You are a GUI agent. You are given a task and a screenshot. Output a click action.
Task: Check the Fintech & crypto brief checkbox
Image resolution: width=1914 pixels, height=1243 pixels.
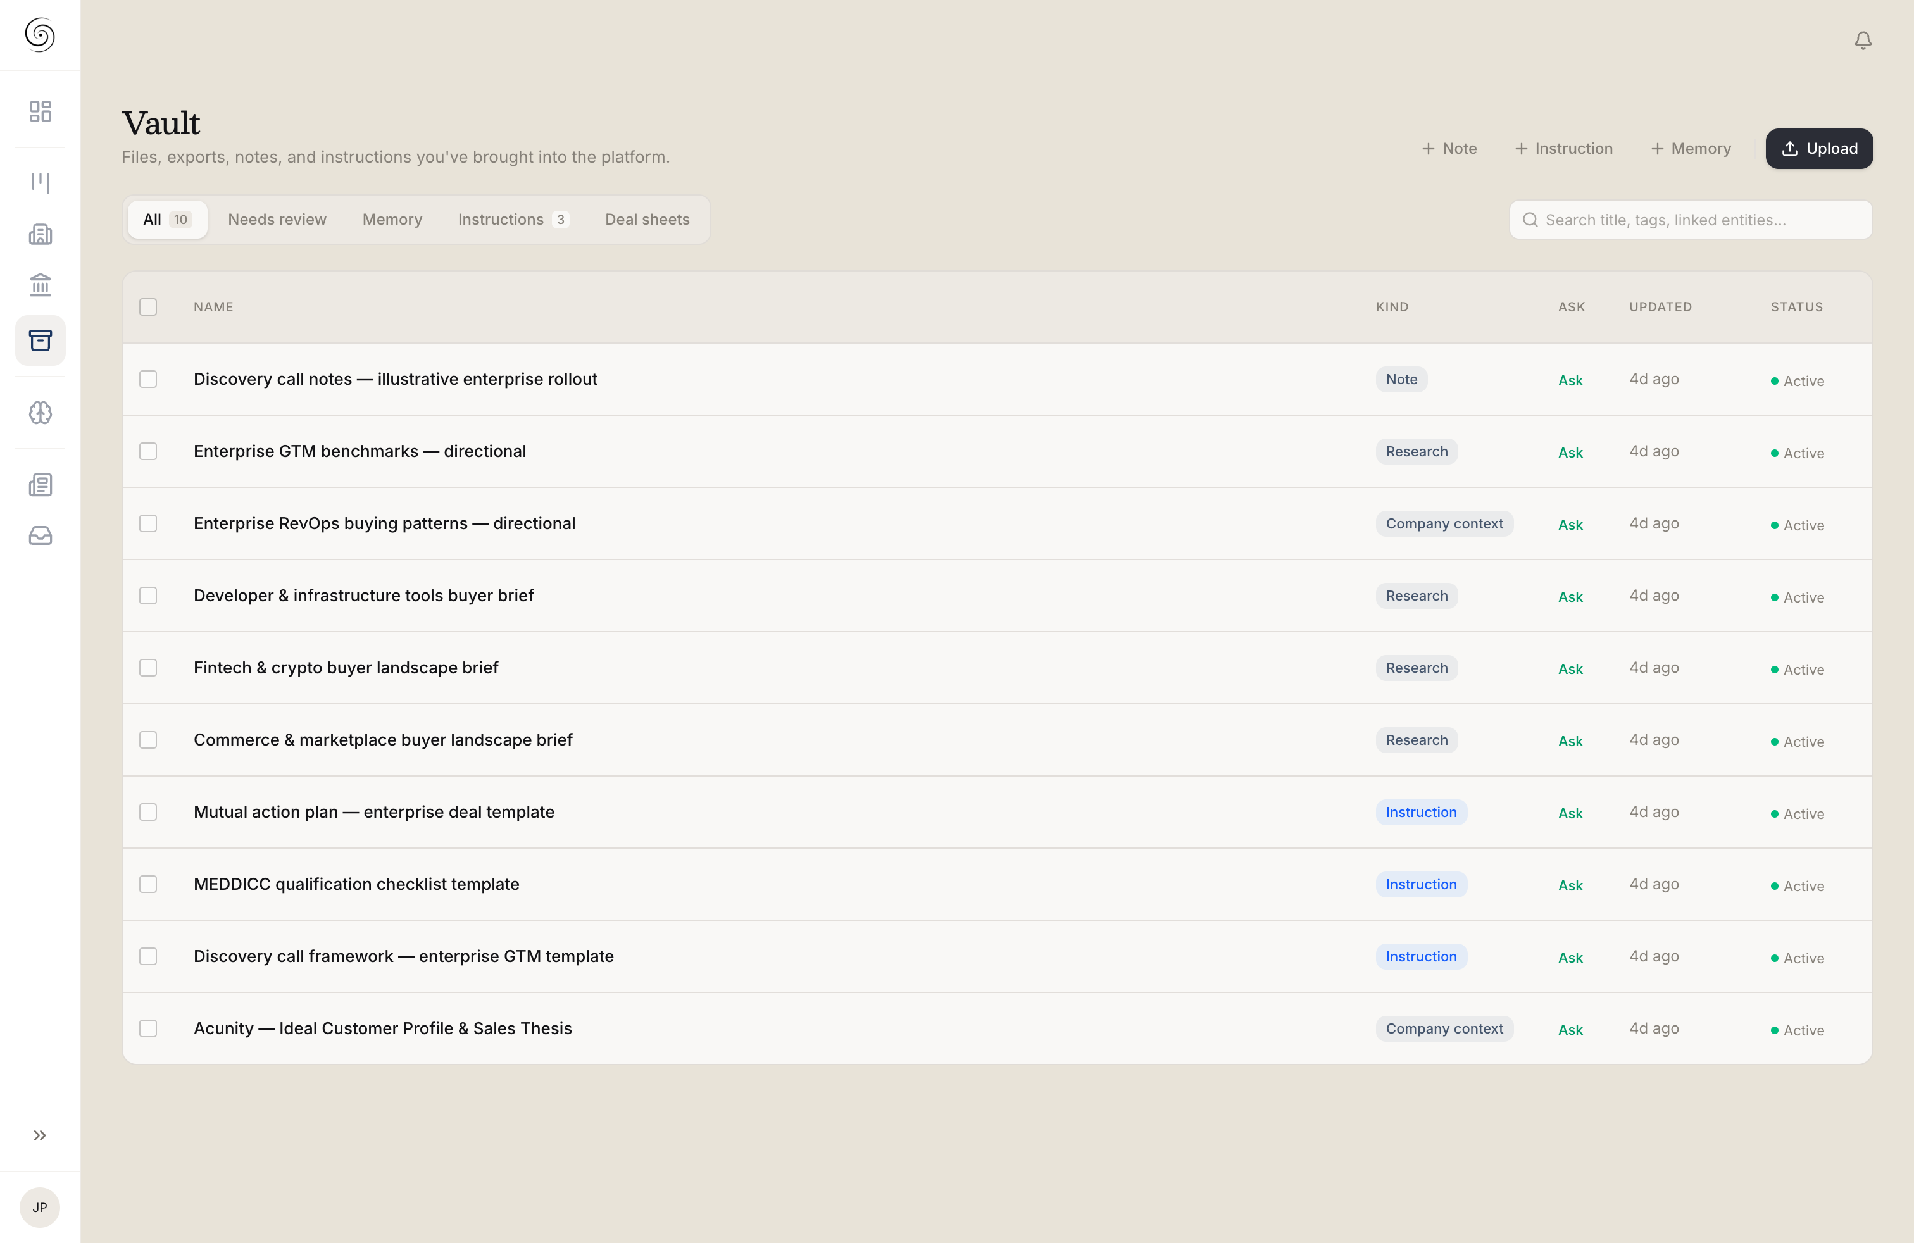click(x=148, y=667)
